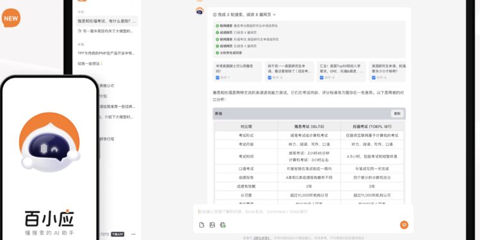Image resolution: width=480 pixels, height=240 pixels.
Task: Attach a file using the document icon
Action: [x=202, y=225]
